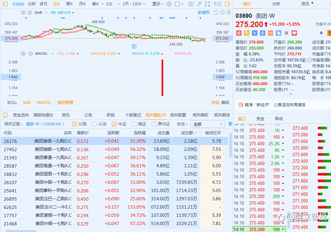Image resolution: width=331 pixels, height=232 pixels.
Task: Click the tall red volume bar
Action: pyautogui.click(x=162, y=78)
